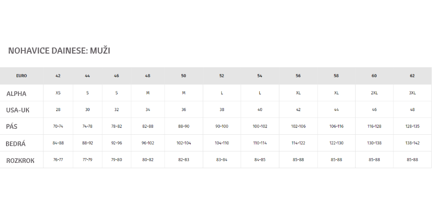Select the BEDRÁ row label

click(16, 143)
